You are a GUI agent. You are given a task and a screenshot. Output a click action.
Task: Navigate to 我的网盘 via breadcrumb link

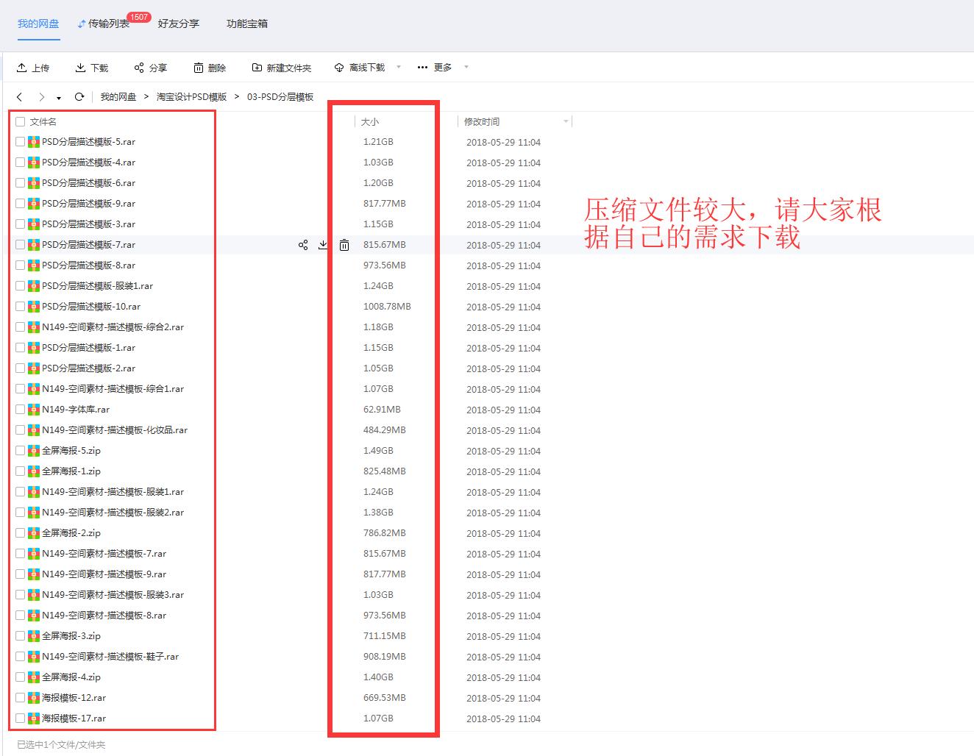(118, 96)
